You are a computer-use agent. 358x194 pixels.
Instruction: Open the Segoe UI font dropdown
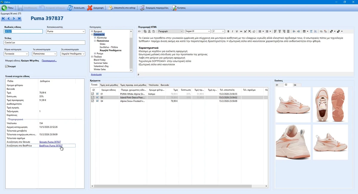197,31
